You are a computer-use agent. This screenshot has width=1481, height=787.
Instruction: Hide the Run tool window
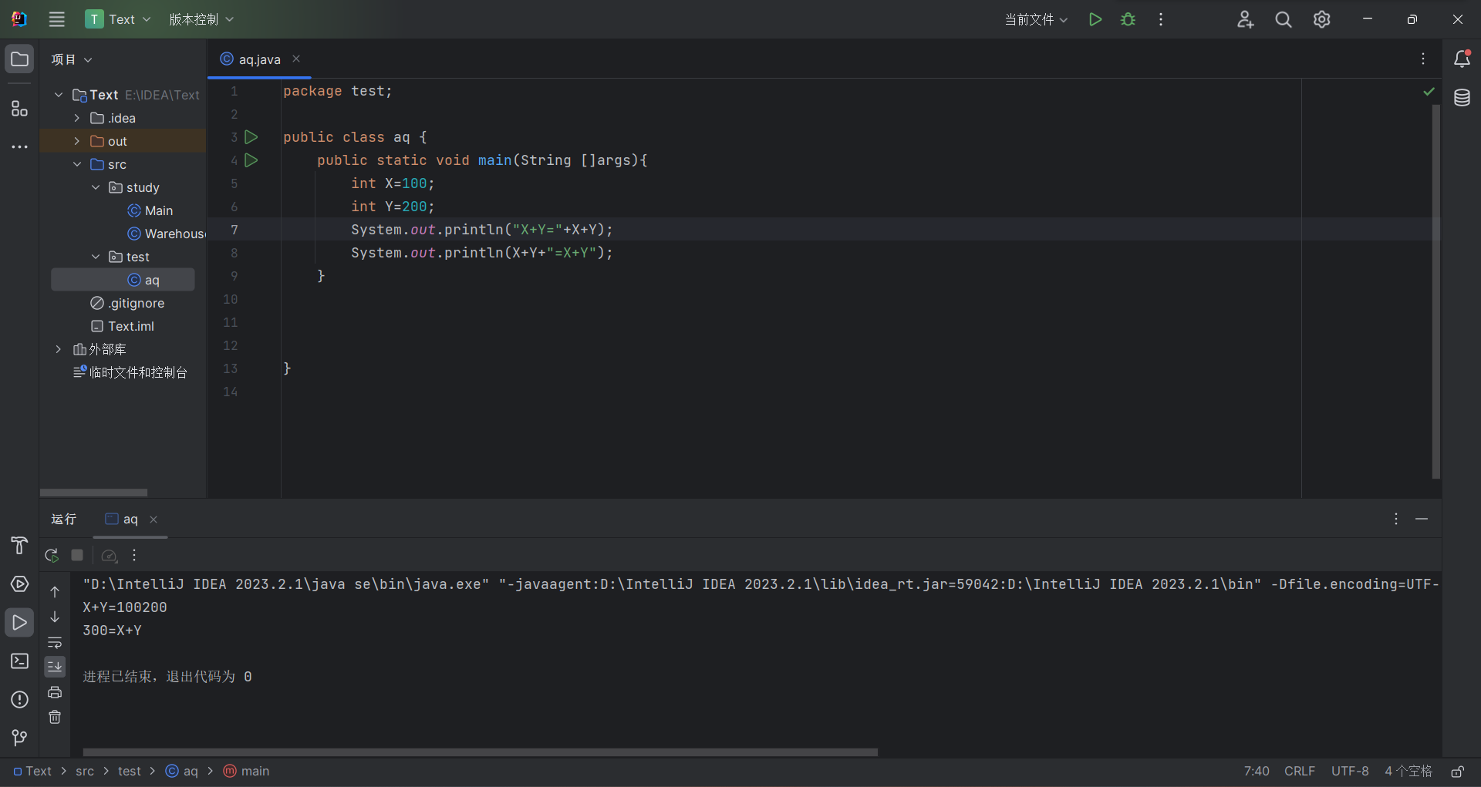[x=1422, y=519]
